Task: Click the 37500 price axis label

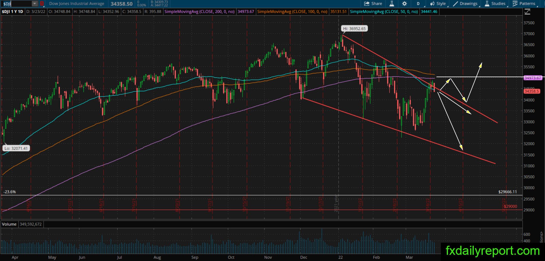Action: tap(529, 23)
